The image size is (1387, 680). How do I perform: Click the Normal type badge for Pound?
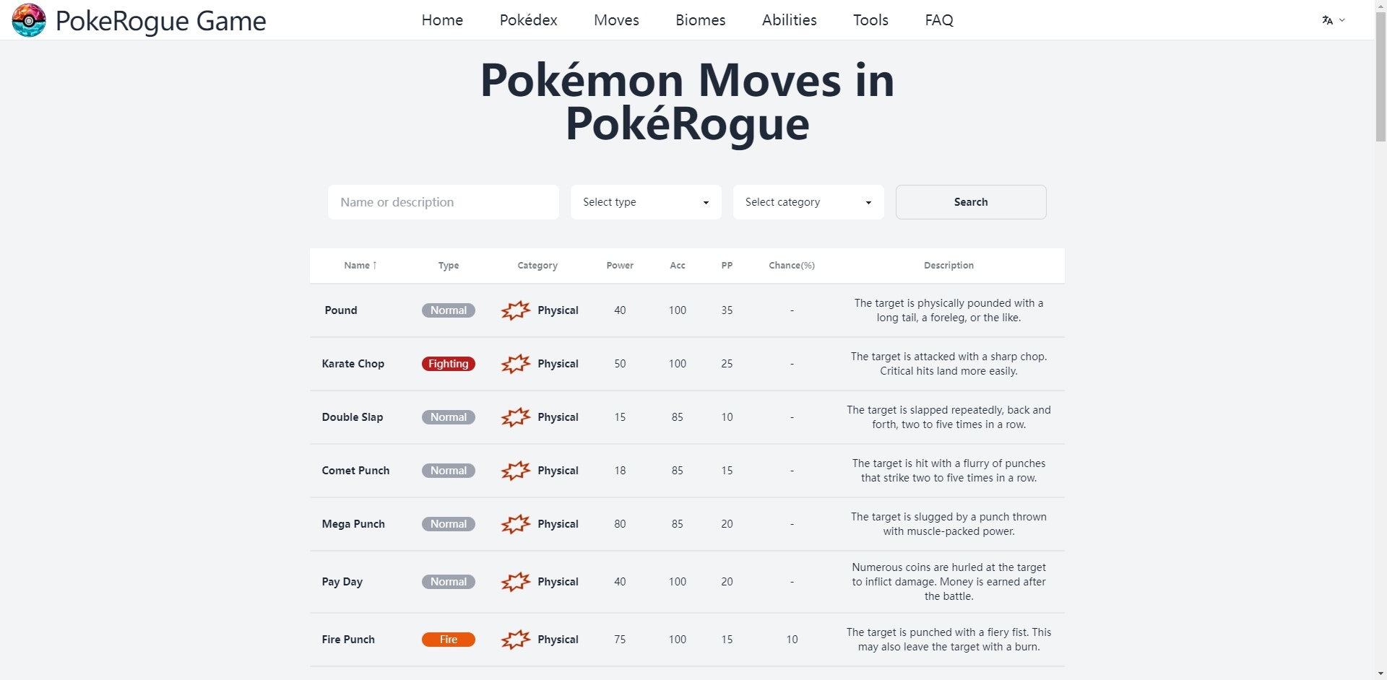point(449,310)
